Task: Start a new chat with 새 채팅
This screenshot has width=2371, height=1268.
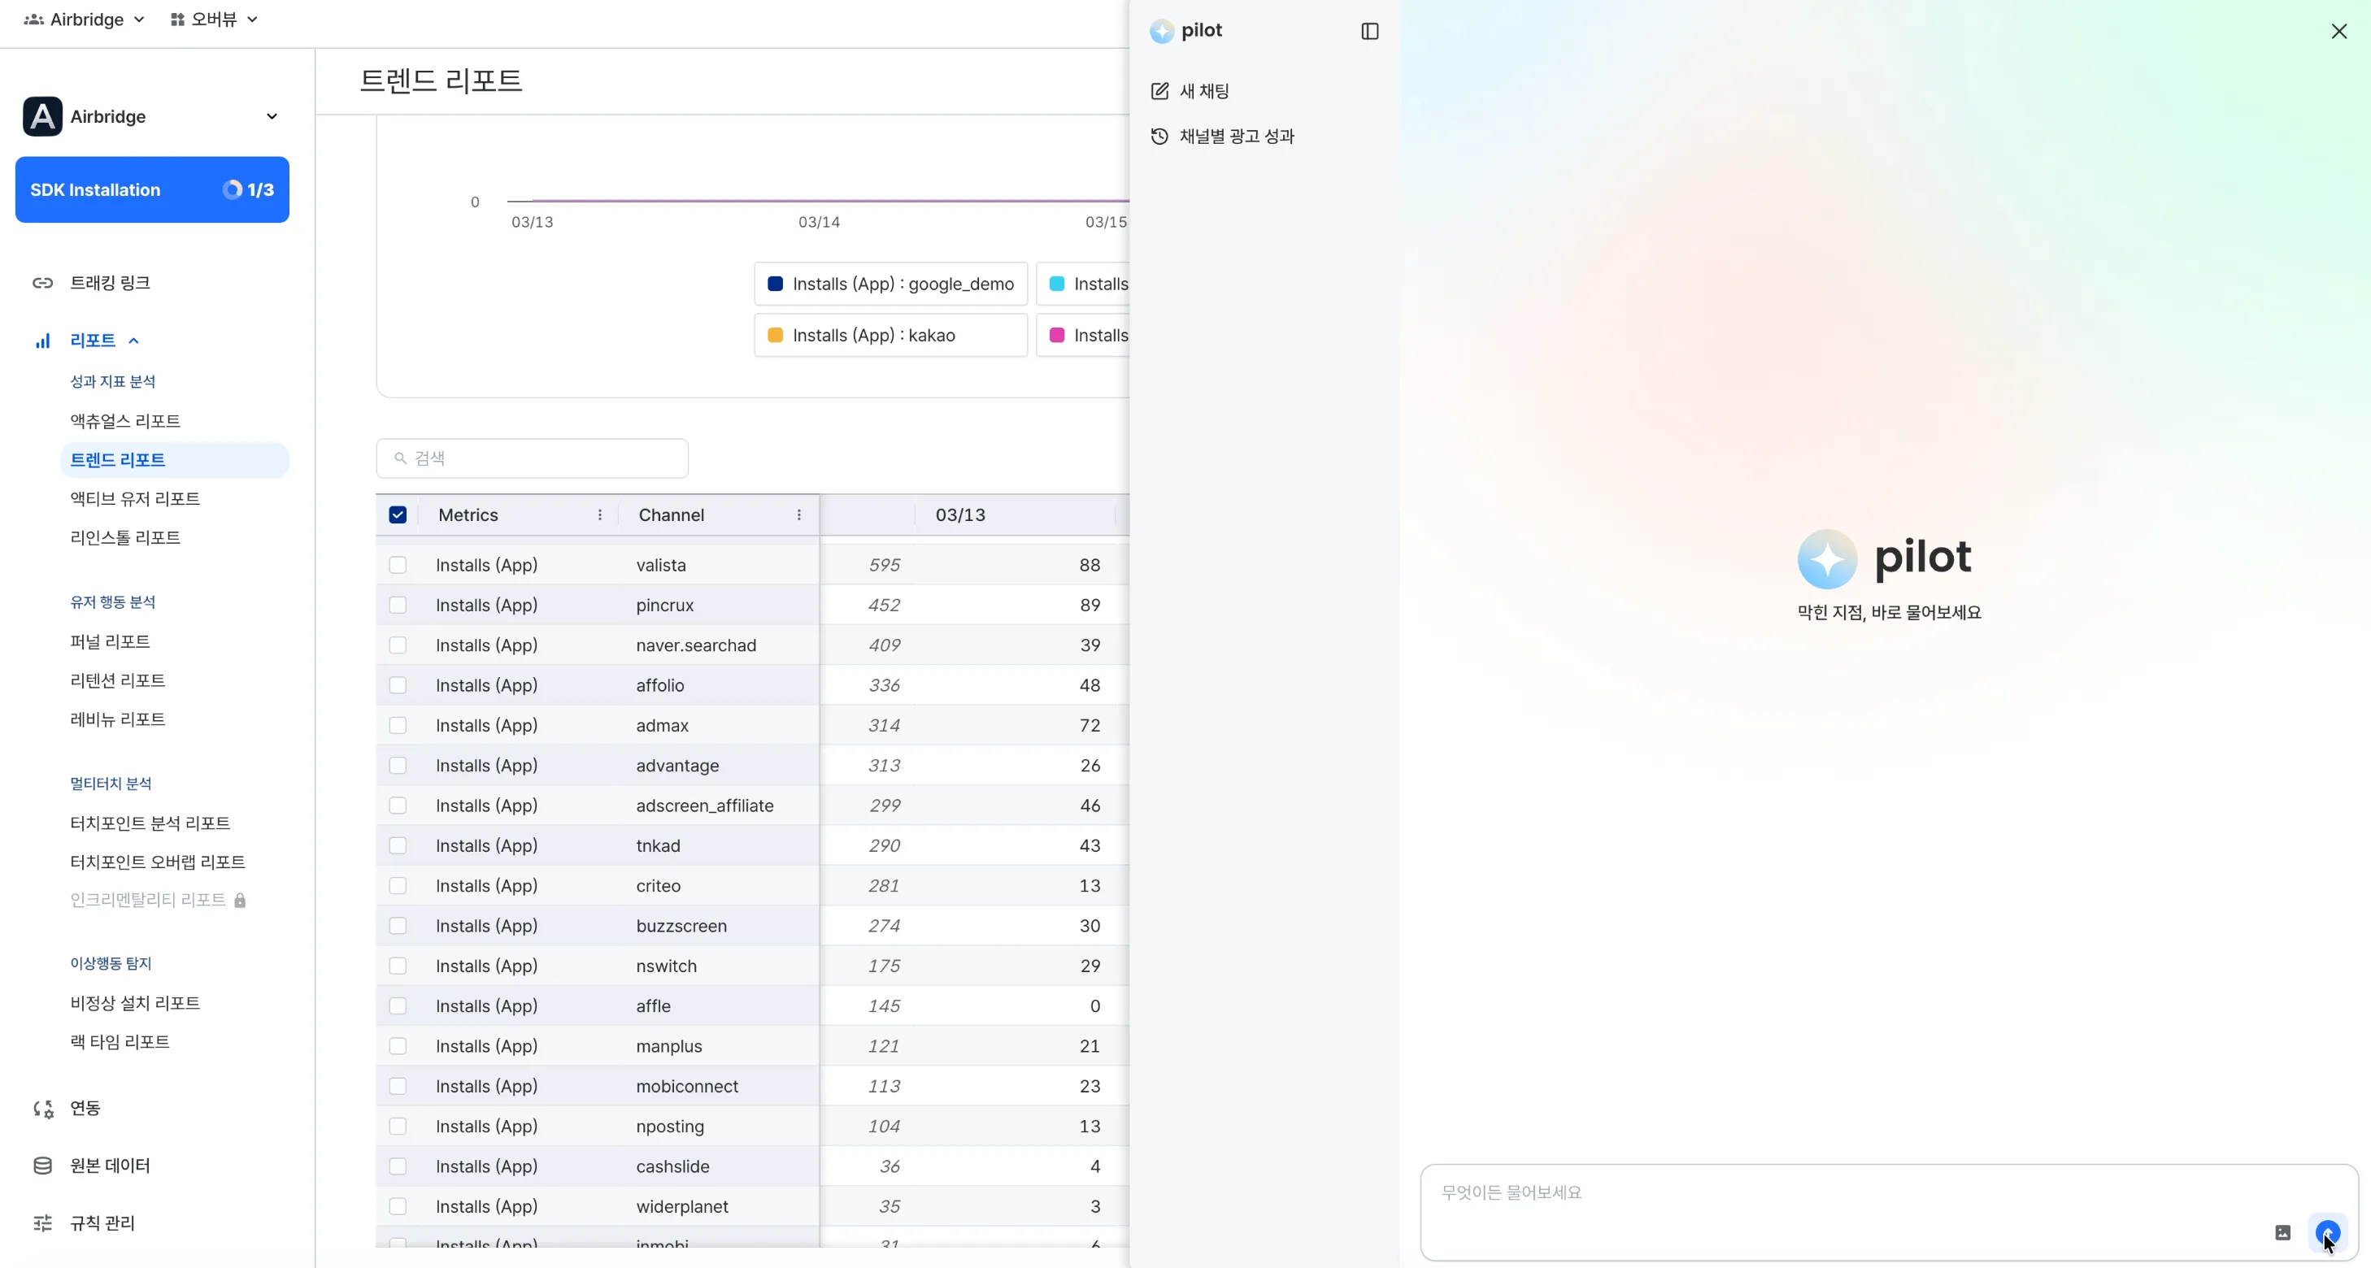Action: pyautogui.click(x=1190, y=91)
